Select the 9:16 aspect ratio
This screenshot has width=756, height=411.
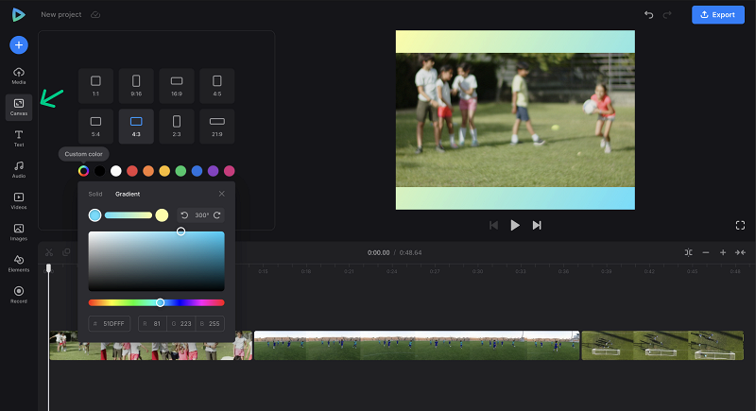pos(136,86)
